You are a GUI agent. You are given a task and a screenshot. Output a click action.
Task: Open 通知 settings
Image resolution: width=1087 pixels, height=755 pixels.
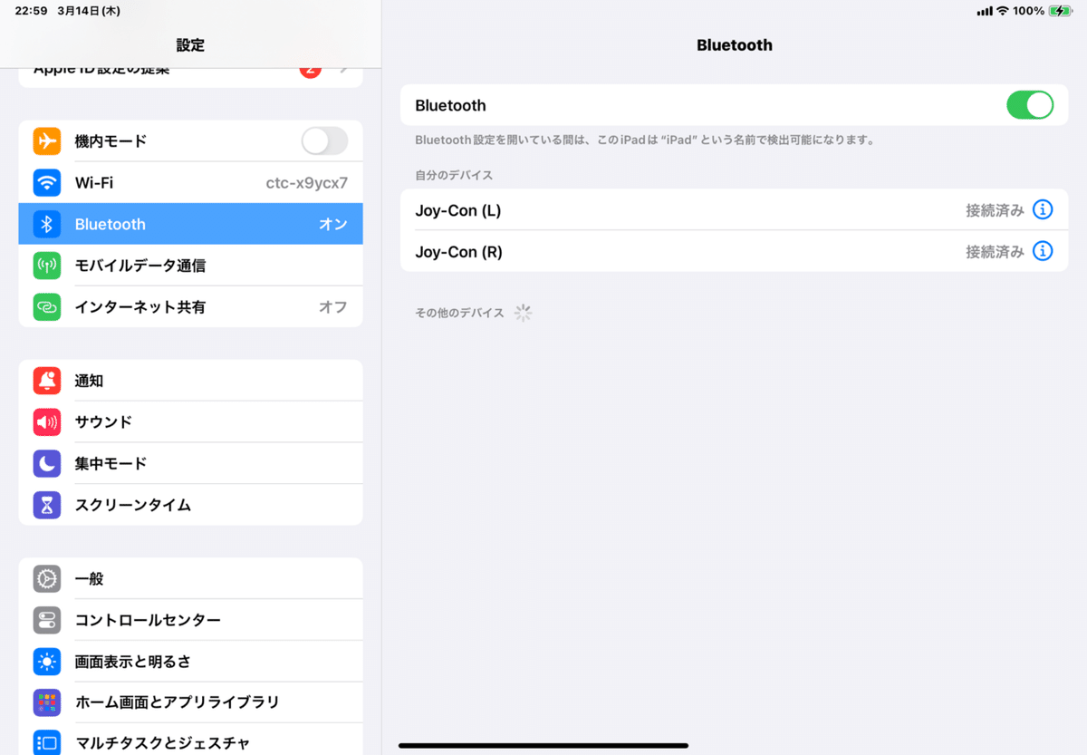[190, 381]
